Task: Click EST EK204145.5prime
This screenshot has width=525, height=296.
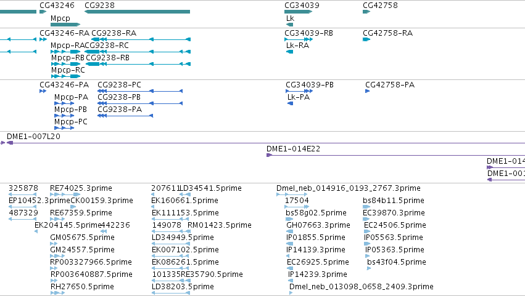Action: pyautogui.click(x=68, y=225)
